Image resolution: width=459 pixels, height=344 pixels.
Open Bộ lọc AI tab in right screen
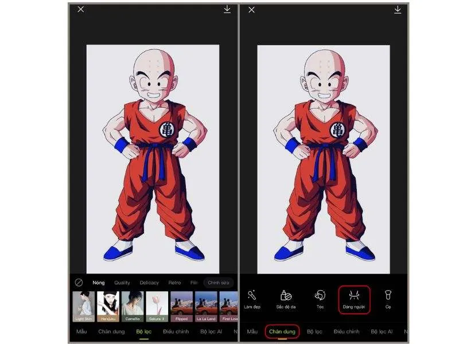click(382, 331)
